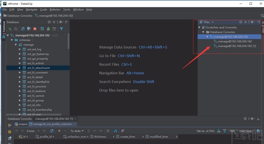Open the console tool settings wrench icon

10,125
